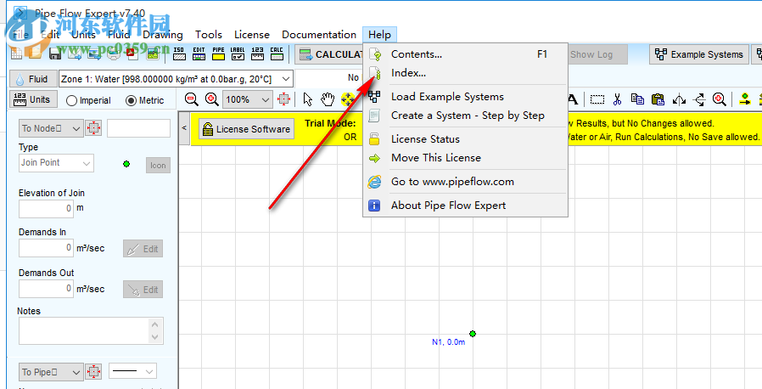Click the locate pipe icon beside To Pipe
The width and height of the screenshot is (762, 389).
[x=93, y=372]
